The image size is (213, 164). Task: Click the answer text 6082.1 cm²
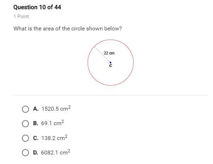(x=55, y=152)
